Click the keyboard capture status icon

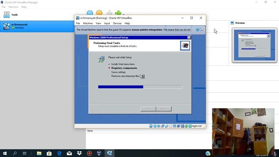[190, 126]
